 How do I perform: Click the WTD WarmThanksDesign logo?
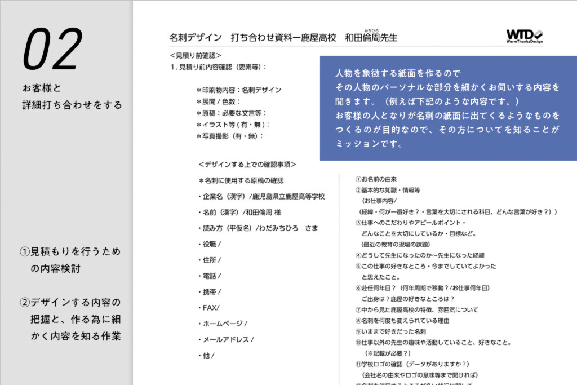(x=525, y=37)
